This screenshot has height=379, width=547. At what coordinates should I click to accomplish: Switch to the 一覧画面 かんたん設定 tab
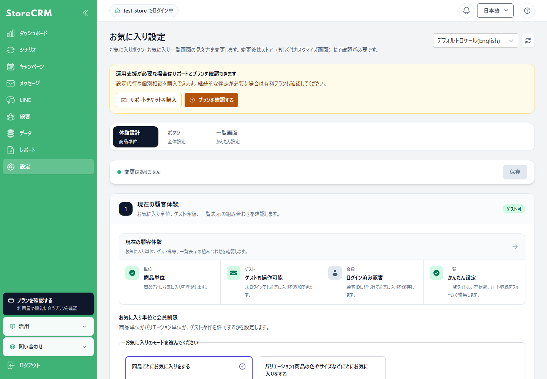tap(233, 137)
